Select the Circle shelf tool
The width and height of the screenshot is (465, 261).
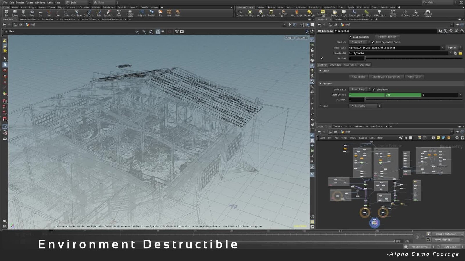click(66, 13)
